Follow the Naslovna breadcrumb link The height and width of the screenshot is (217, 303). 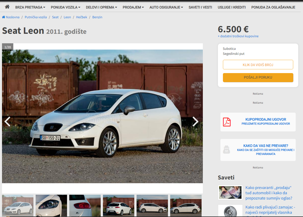(11, 17)
